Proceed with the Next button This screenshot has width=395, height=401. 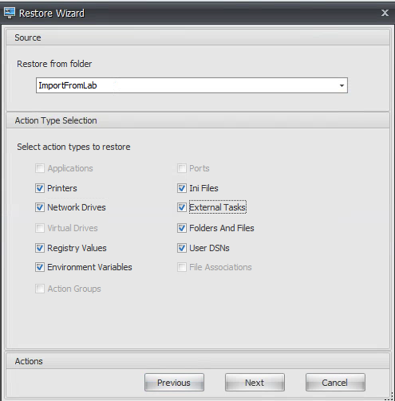point(255,382)
